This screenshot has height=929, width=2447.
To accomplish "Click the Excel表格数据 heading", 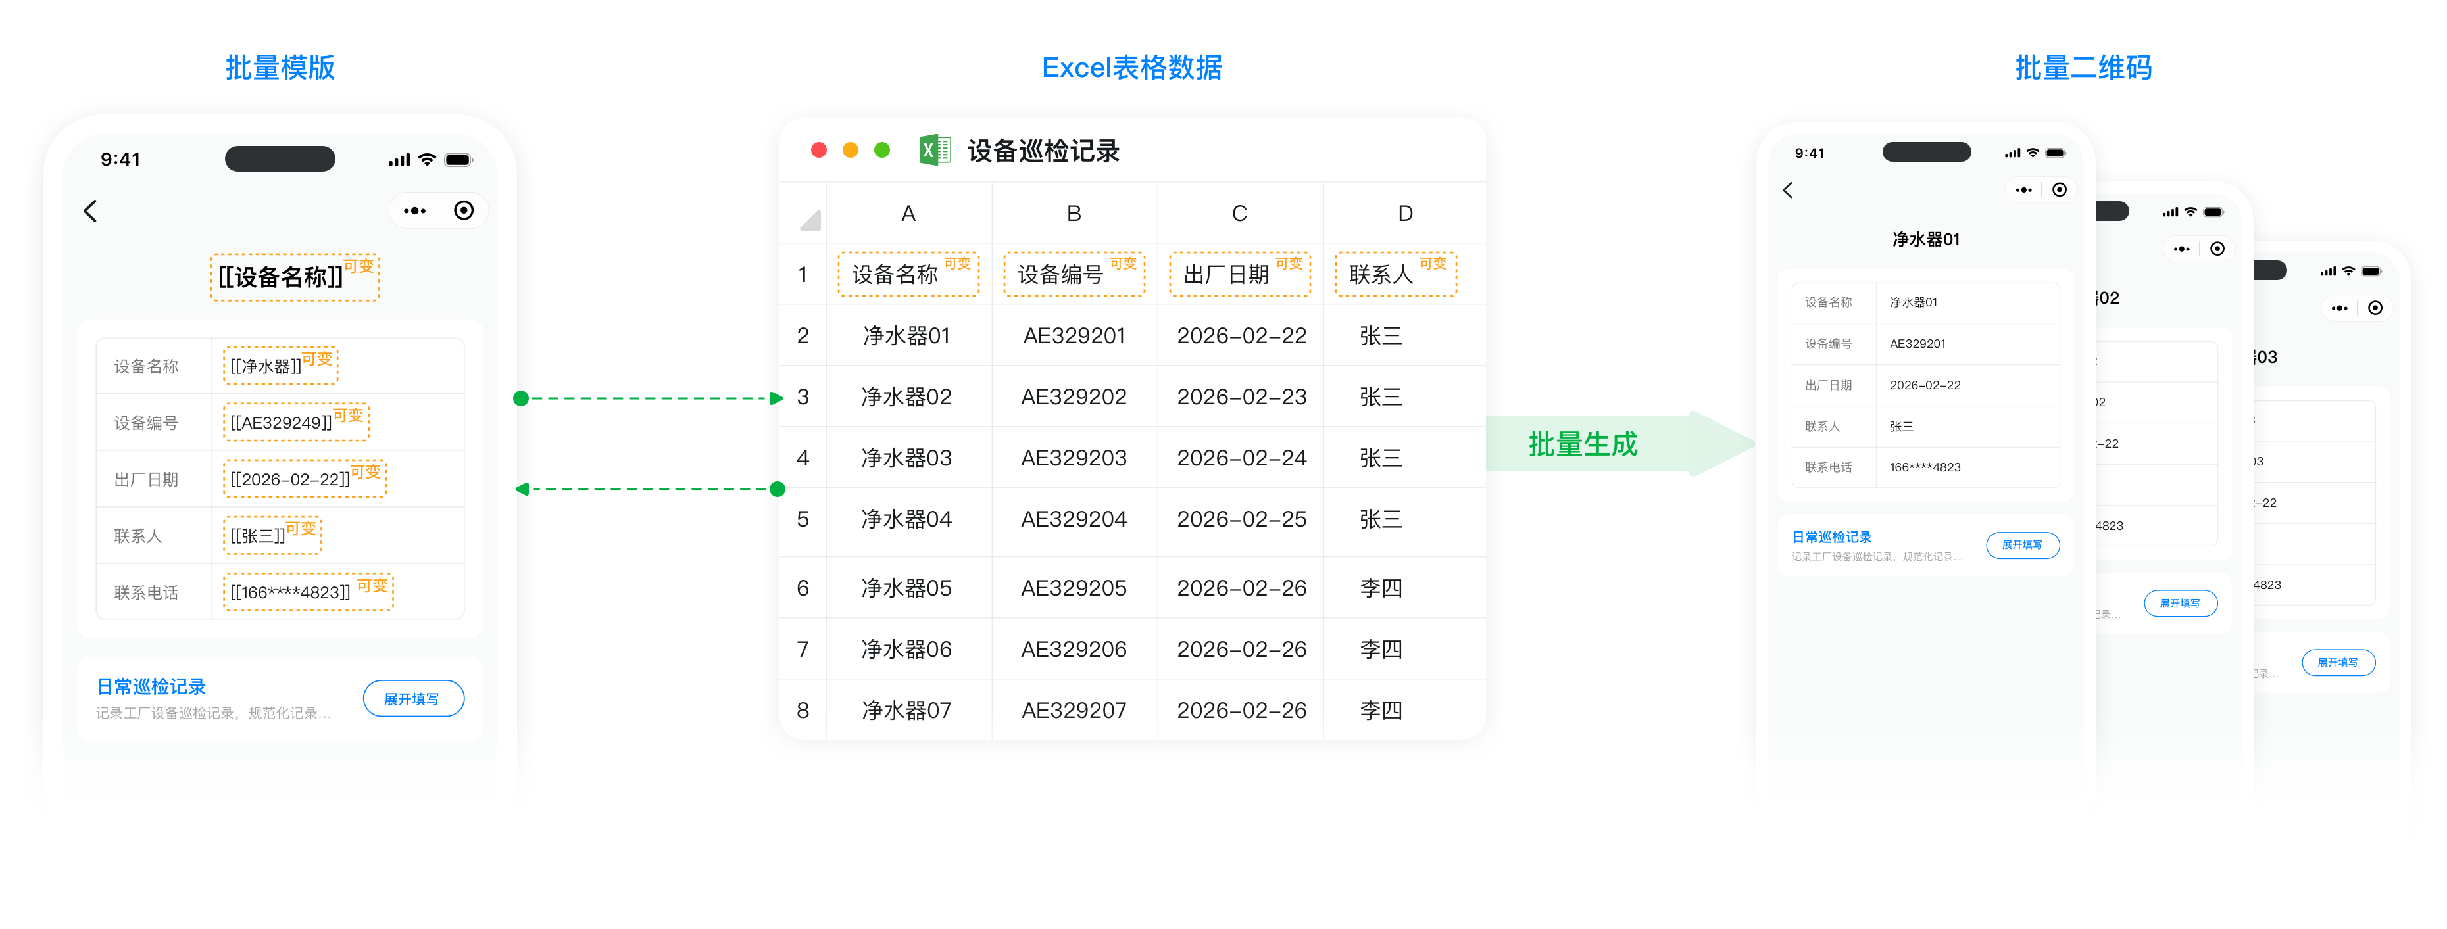I will (1131, 68).
